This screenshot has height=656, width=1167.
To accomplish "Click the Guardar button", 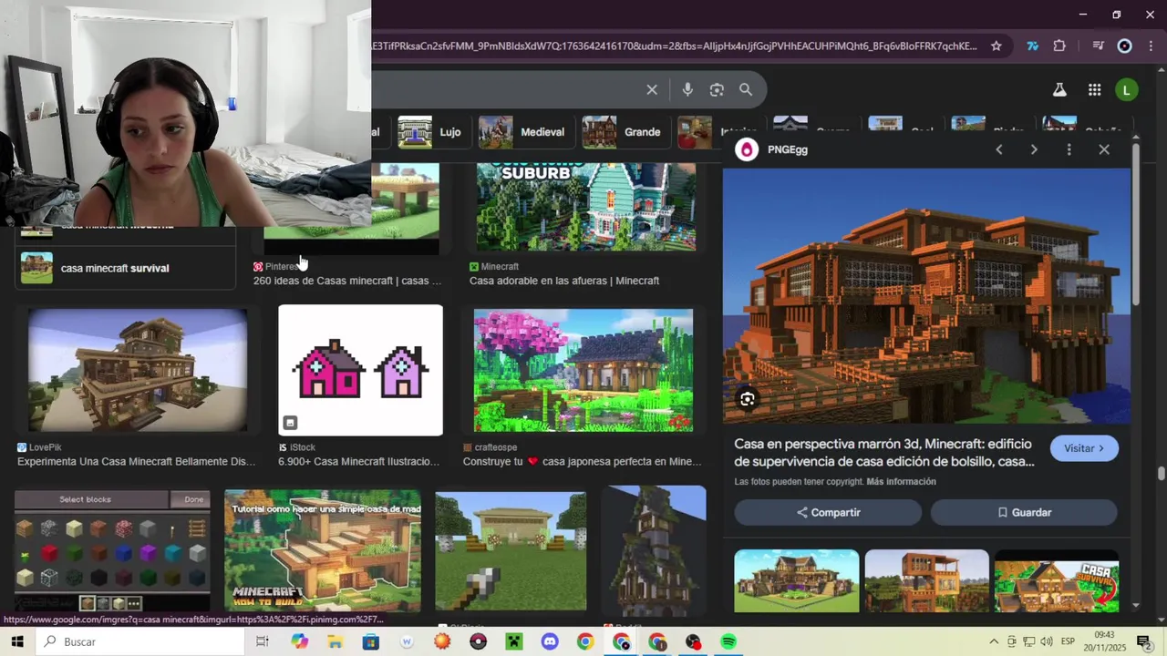I will [1024, 512].
